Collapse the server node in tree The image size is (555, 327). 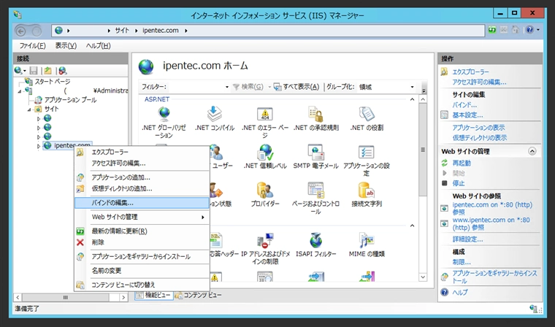pyautogui.click(x=20, y=91)
